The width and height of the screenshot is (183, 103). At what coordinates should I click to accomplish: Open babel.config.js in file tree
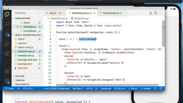pyautogui.click(x=27, y=47)
